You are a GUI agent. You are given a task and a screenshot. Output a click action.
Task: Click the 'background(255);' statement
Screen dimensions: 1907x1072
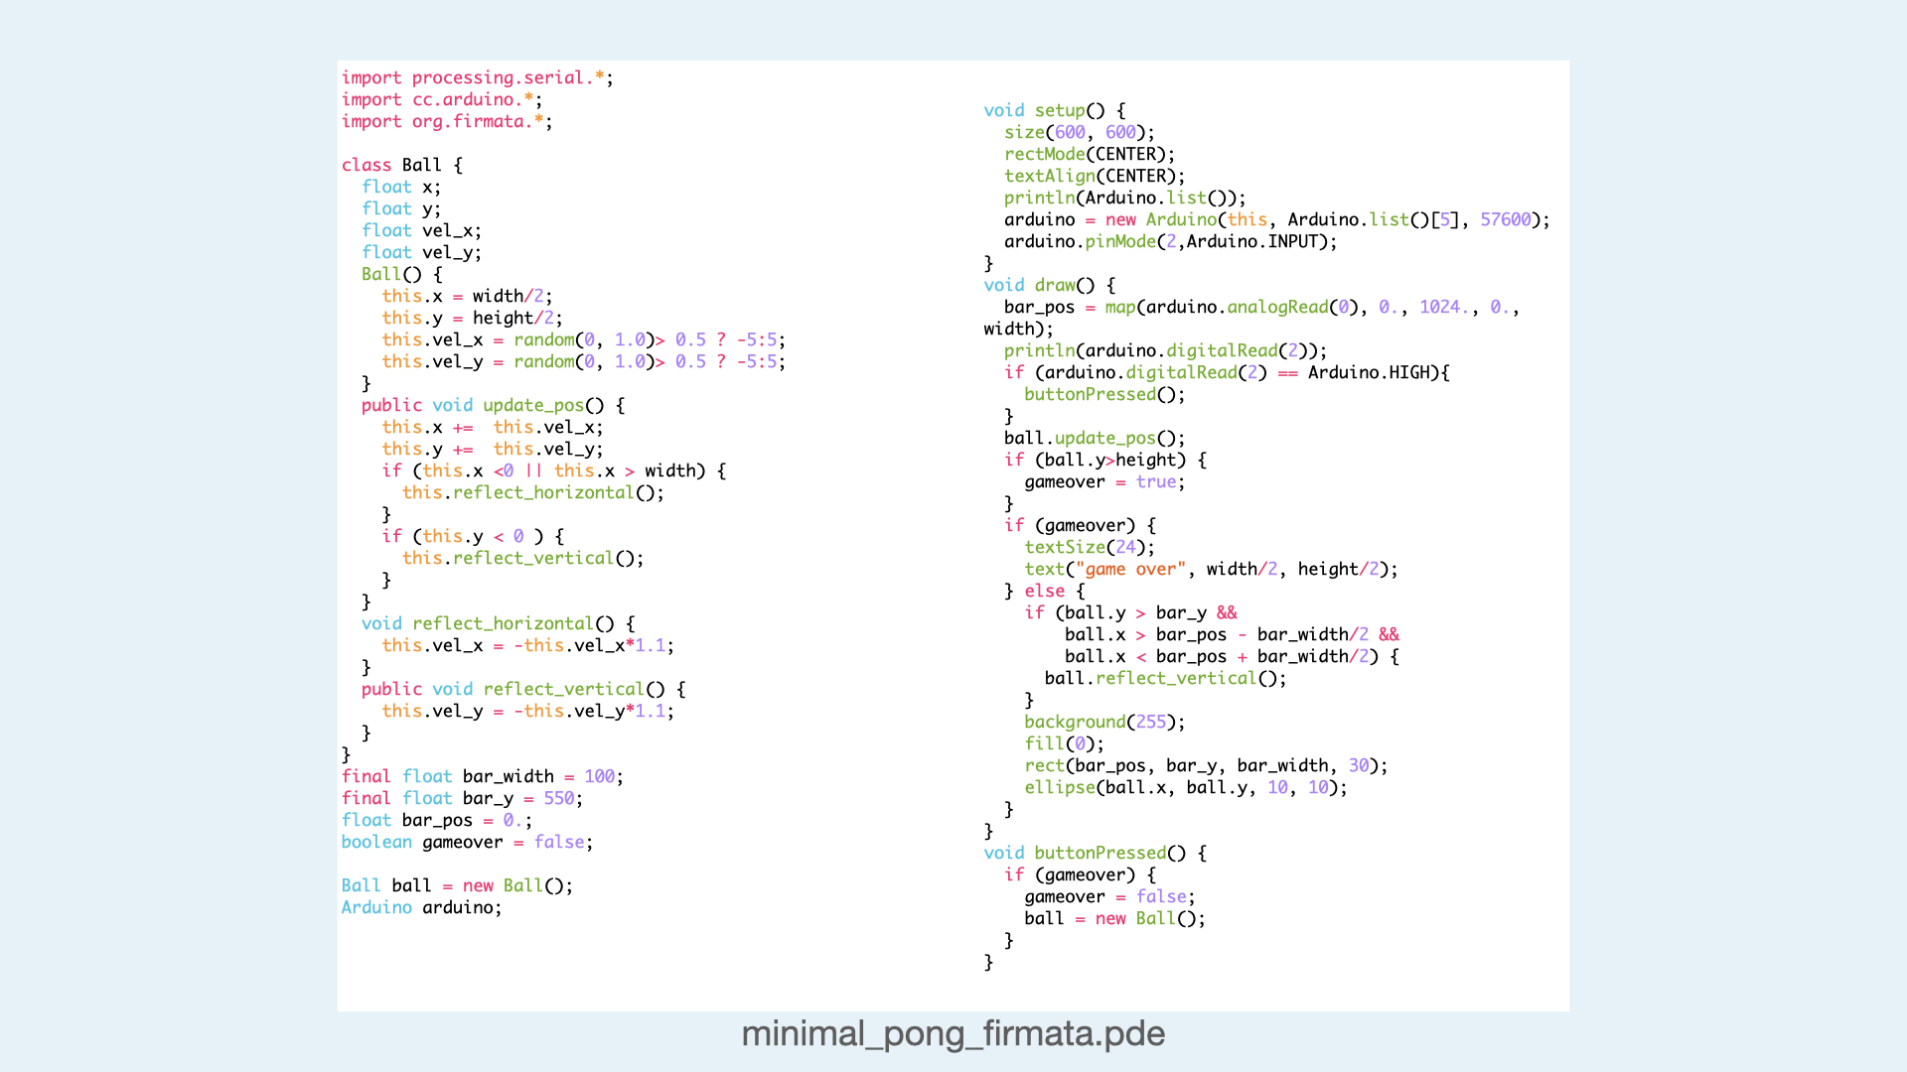click(1103, 722)
